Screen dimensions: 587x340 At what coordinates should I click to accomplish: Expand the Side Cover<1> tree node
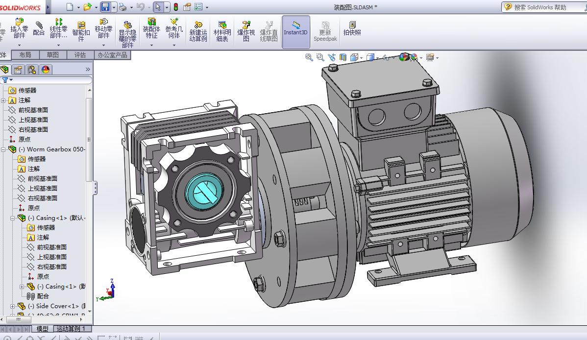[x=13, y=306]
